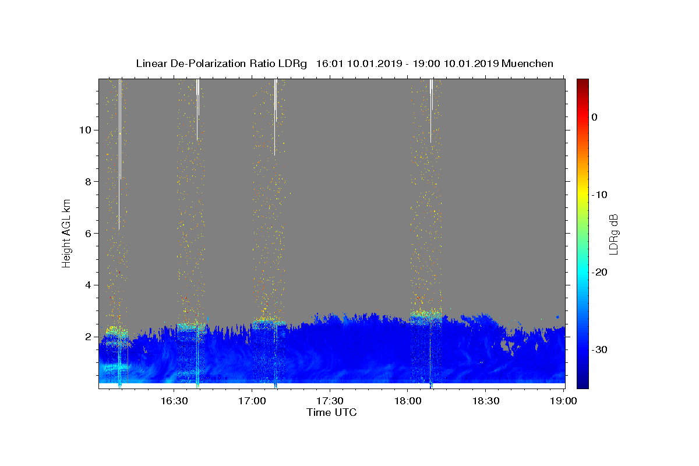Click the colorbar value 0

click(595, 117)
